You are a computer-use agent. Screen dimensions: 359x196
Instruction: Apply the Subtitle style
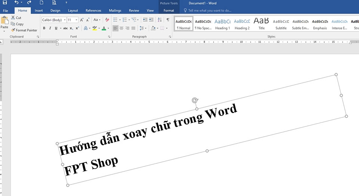coord(281,24)
